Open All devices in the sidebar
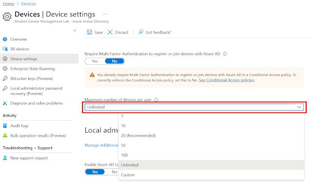Screen dimensions: 310x187 (x=20, y=49)
